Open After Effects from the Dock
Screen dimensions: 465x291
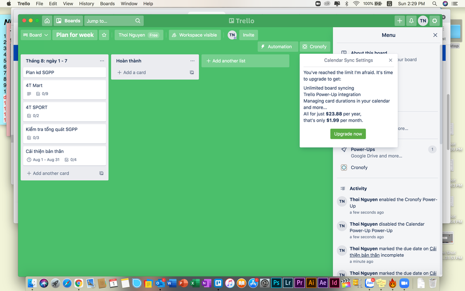(323, 283)
